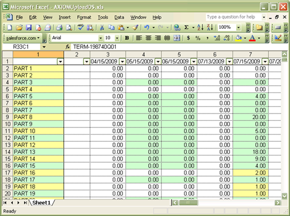Align text left
Screen dimensions: 290x216
pyautogui.click(x=139, y=38)
